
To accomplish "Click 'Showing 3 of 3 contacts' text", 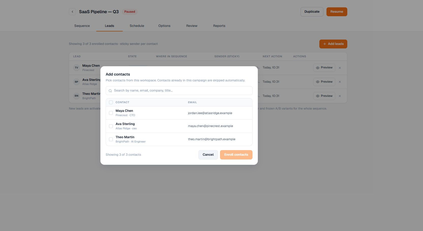I will 123,155.
